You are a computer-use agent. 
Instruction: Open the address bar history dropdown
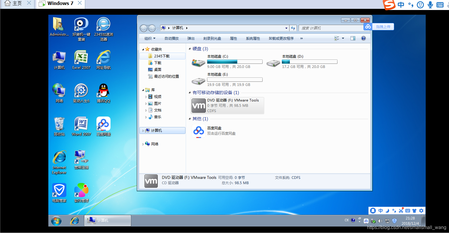tap(286, 28)
